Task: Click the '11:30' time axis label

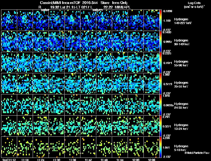Action: click(57, 160)
